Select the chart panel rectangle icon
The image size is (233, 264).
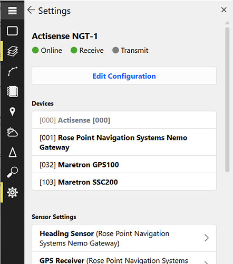pyautogui.click(x=12, y=31)
